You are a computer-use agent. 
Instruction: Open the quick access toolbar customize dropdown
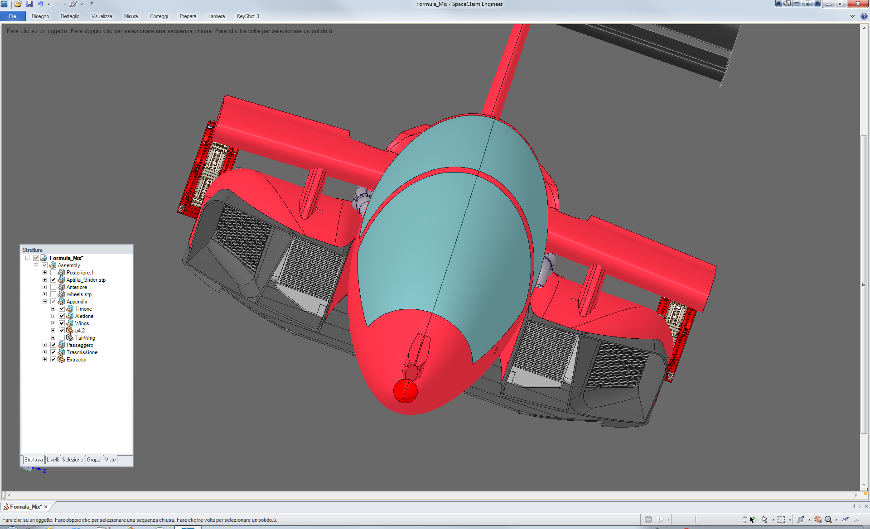coord(92,4)
